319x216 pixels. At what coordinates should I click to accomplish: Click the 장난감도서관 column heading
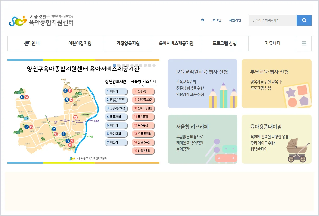(116, 82)
